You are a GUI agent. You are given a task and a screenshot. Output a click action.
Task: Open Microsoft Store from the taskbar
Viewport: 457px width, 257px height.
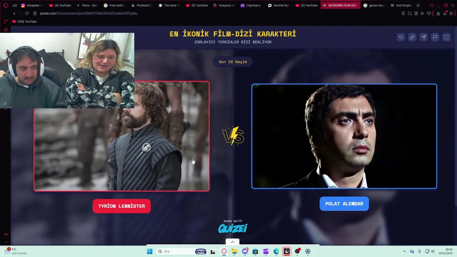(x=255, y=251)
